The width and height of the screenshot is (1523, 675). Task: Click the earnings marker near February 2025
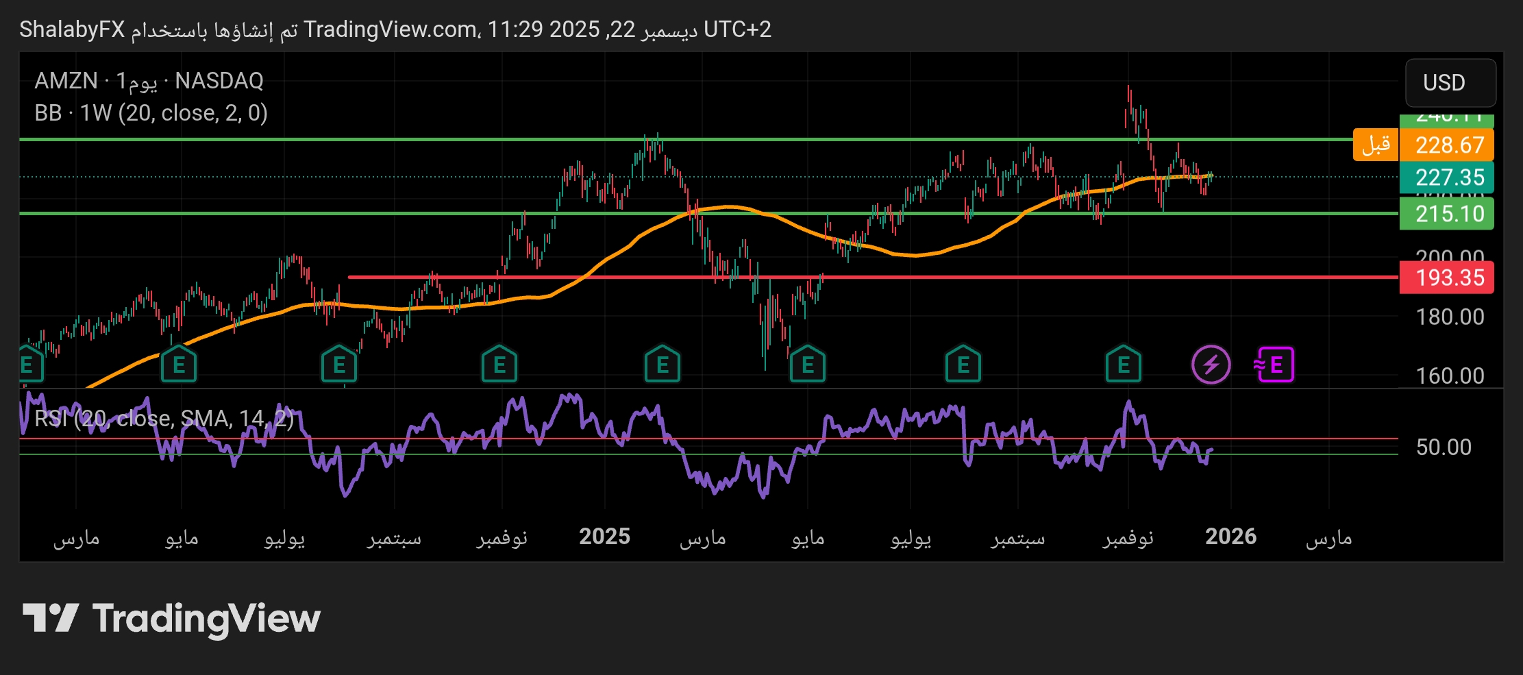point(662,365)
